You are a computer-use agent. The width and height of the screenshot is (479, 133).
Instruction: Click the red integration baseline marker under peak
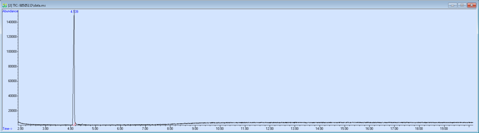(x=74, y=125)
